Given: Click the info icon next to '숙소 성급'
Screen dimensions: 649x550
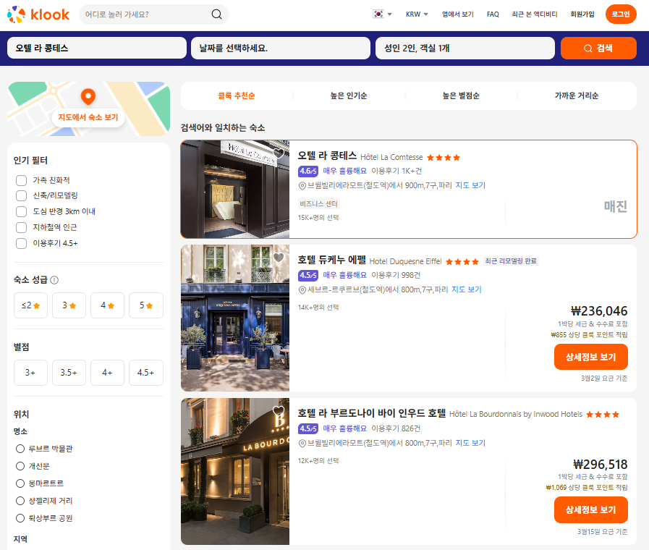Looking at the screenshot, I should [x=54, y=280].
